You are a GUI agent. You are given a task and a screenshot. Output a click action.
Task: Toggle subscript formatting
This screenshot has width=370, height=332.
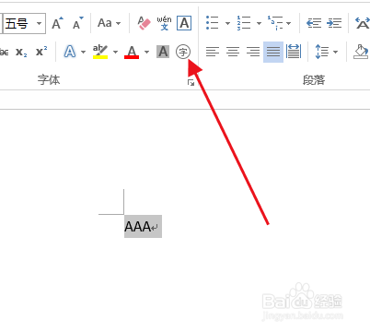pos(21,52)
